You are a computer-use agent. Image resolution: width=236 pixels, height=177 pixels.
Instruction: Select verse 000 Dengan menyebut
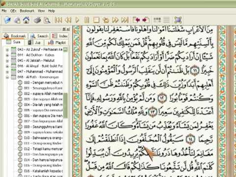point(43,83)
